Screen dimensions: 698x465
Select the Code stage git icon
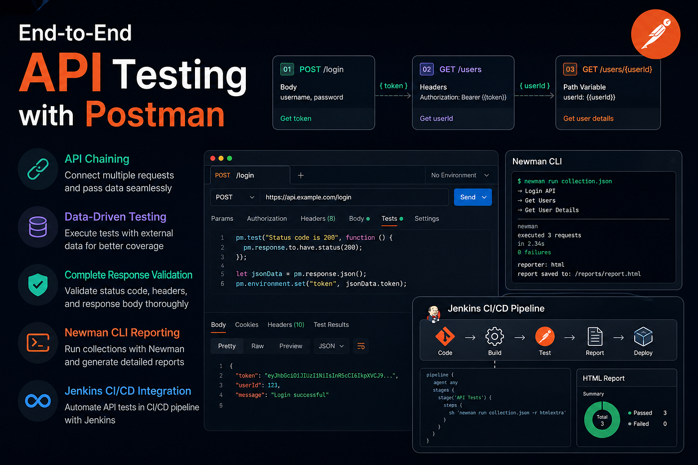click(x=445, y=337)
